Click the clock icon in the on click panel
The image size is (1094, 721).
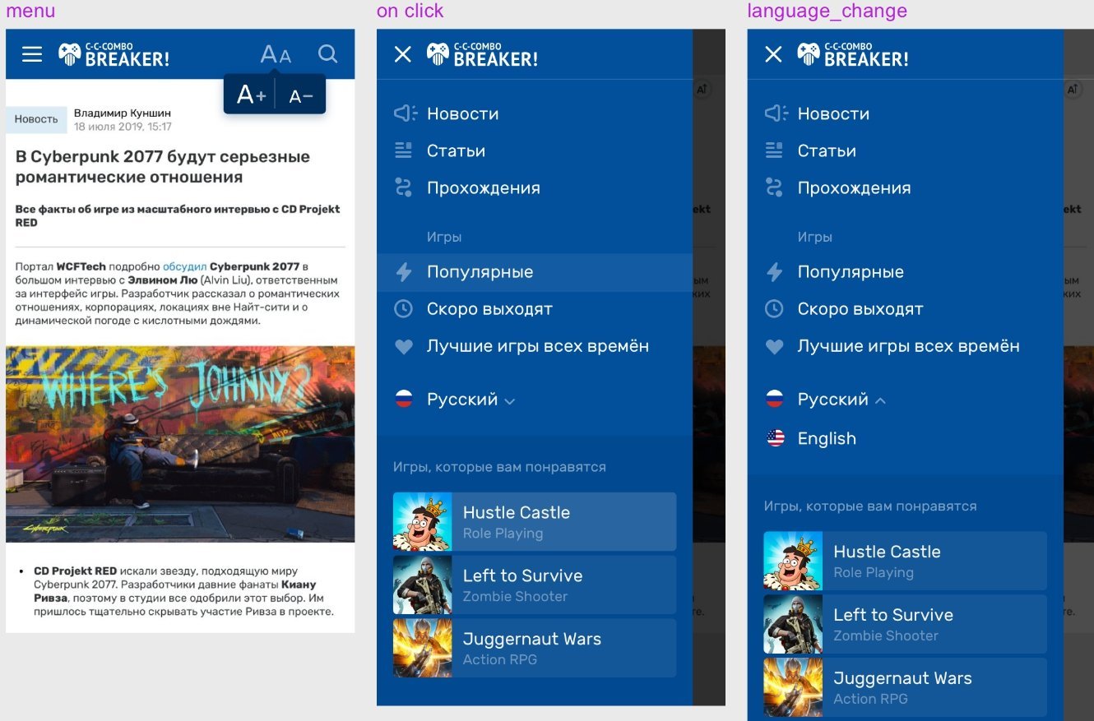(403, 309)
